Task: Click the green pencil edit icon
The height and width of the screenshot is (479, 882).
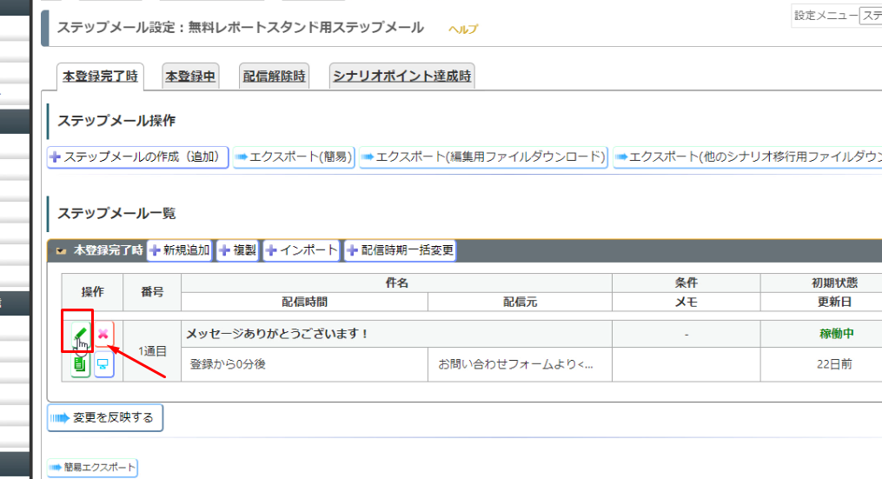Action: point(80,334)
